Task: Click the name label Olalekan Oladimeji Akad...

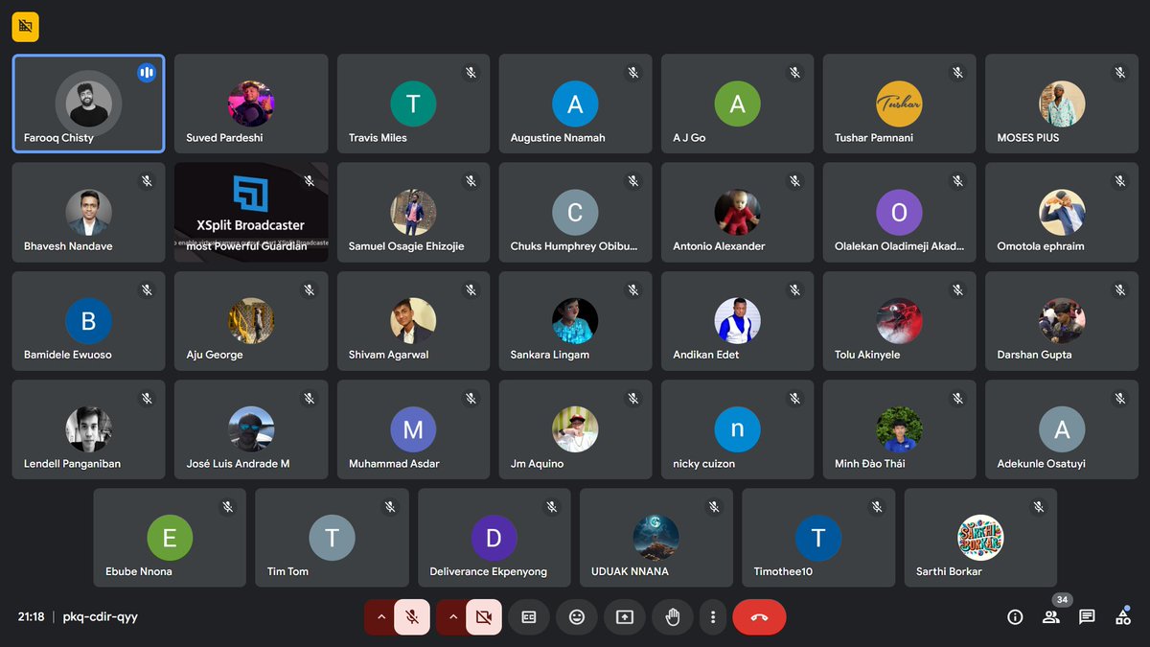Action: pyautogui.click(x=899, y=246)
